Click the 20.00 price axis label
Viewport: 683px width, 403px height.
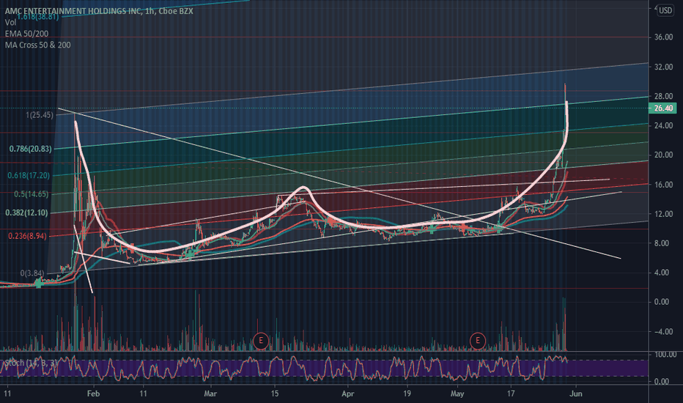[663, 155]
